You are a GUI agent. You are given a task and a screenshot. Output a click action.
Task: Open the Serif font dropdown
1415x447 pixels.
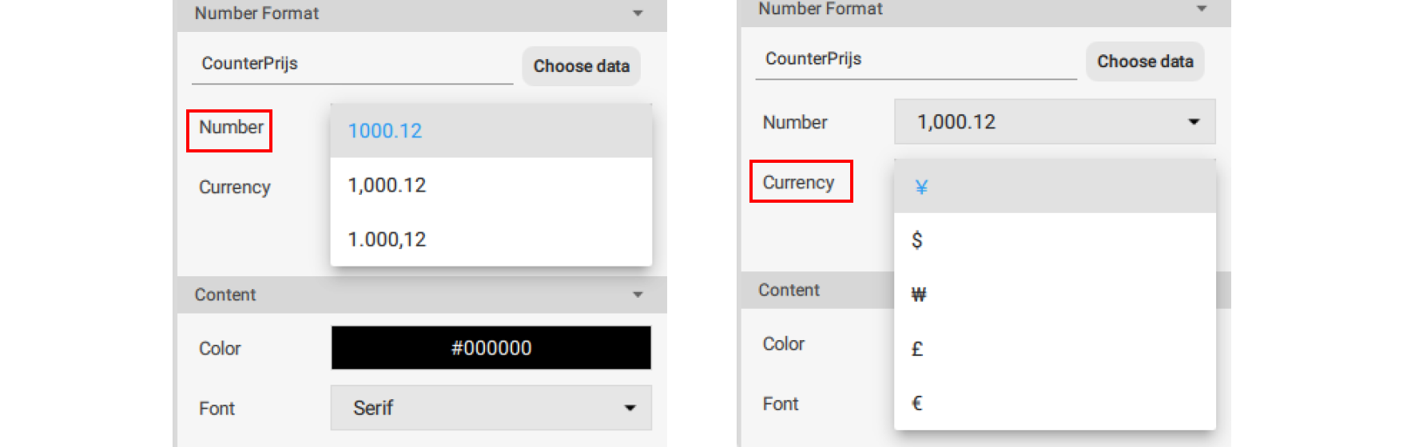(491, 408)
